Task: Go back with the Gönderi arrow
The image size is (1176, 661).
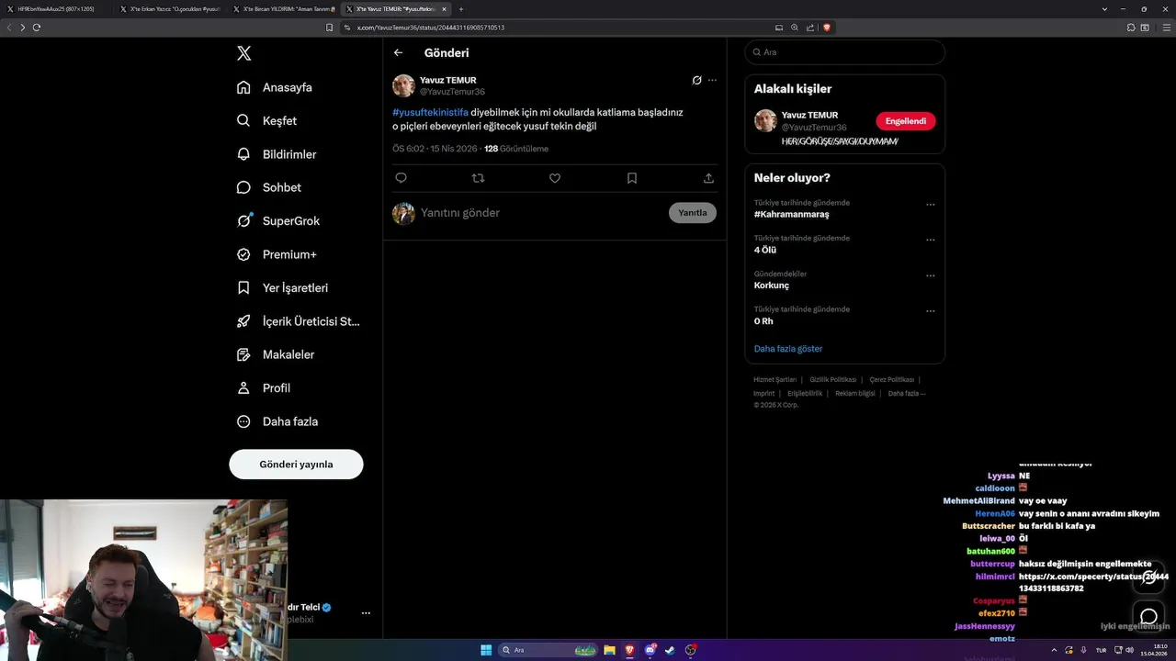Action: [398, 52]
